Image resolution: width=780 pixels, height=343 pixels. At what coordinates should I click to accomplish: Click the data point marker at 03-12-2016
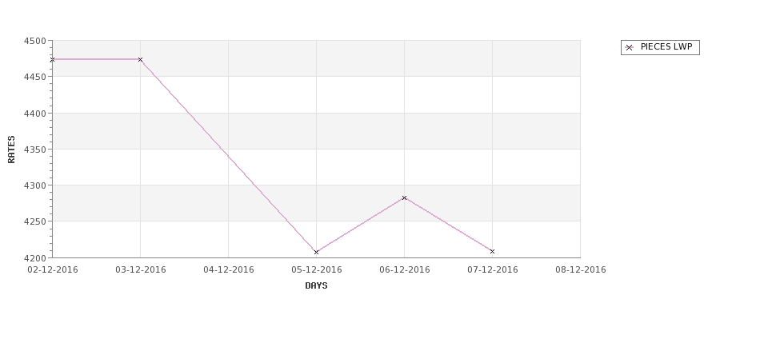[x=140, y=60]
